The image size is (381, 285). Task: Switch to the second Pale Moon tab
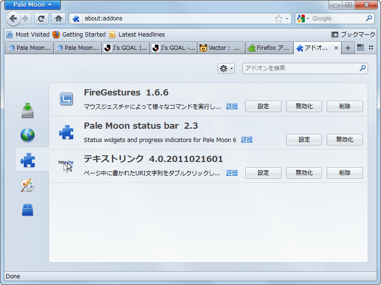click(x=77, y=48)
